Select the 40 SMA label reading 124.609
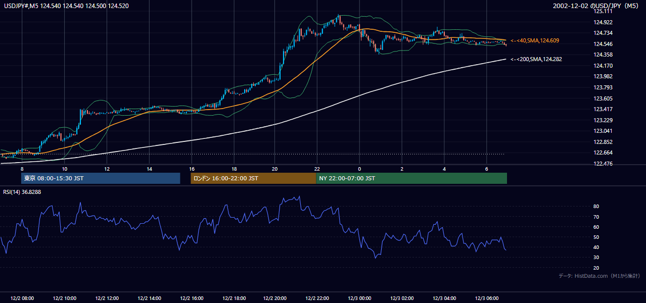 tap(535, 40)
